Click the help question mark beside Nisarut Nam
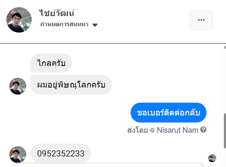 (203, 130)
